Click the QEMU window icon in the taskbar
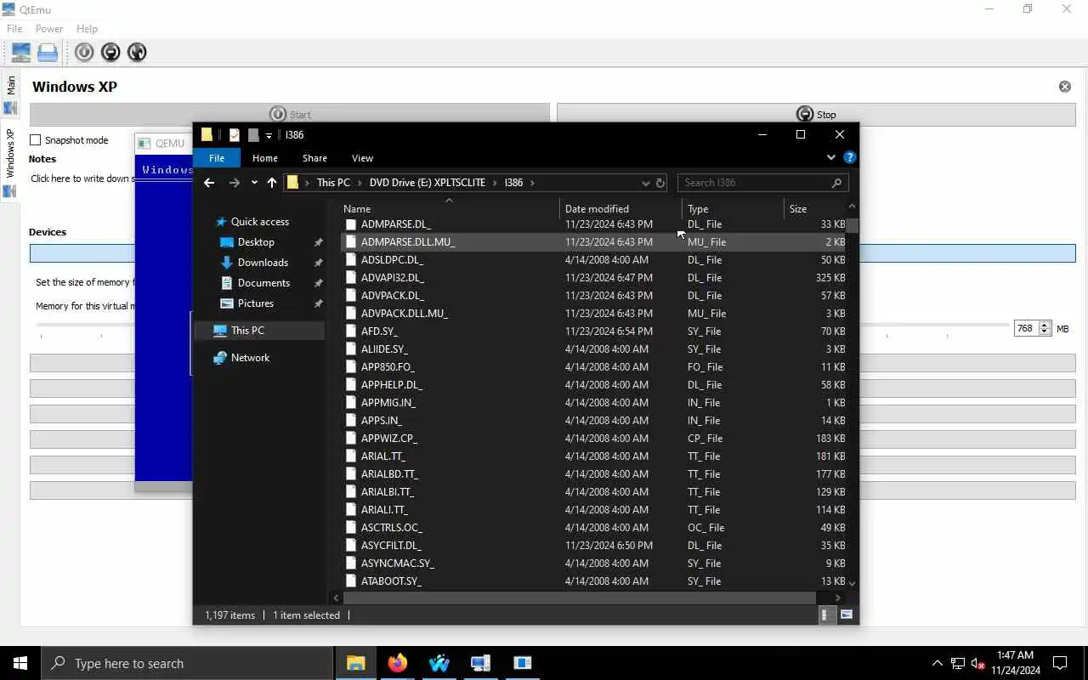This screenshot has width=1088, height=680. coord(522,663)
